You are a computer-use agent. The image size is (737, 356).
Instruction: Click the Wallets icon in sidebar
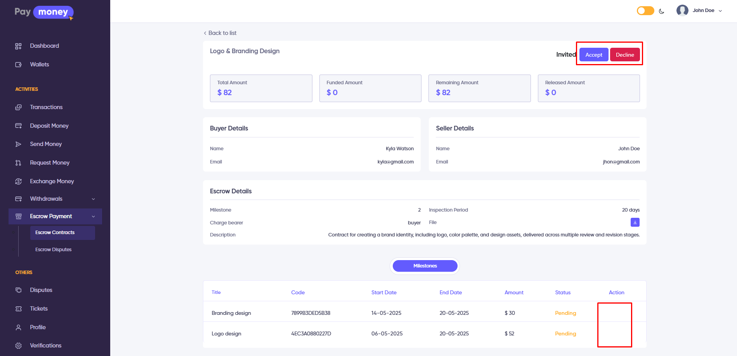tap(18, 65)
